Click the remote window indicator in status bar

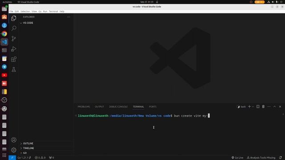point(12,158)
